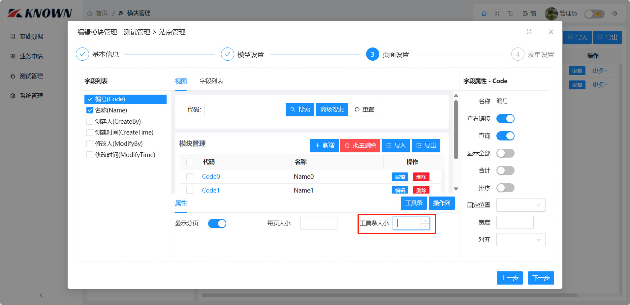Screen dimensions: 630x305
Task: Close the 编辑模块管理 dialog
Action: [x=551, y=32]
